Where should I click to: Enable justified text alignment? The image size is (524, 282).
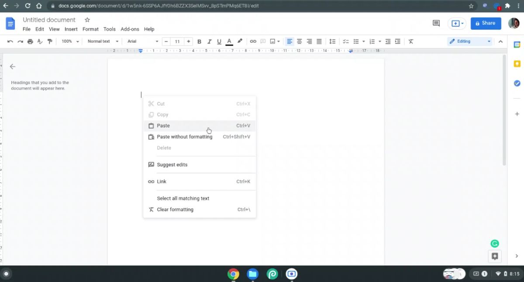click(319, 41)
